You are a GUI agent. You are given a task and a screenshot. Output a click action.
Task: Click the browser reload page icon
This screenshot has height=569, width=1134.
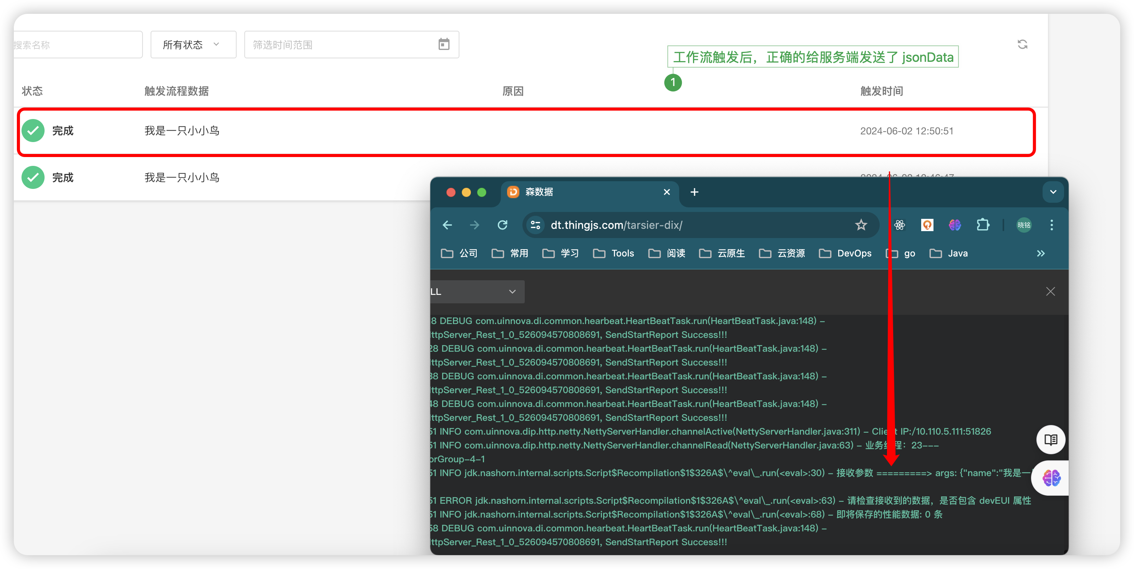point(502,225)
